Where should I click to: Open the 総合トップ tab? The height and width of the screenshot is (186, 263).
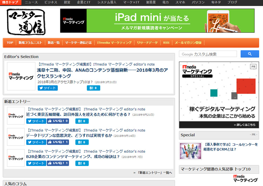coord(11,2)
